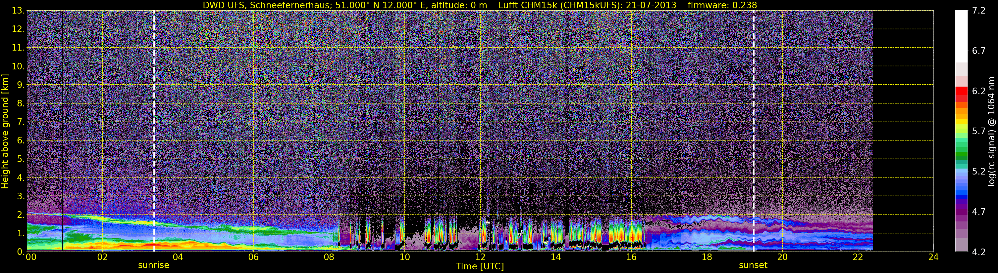Click the 7.2 value on the colorbar
998x273 pixels.
click(979, 11)
